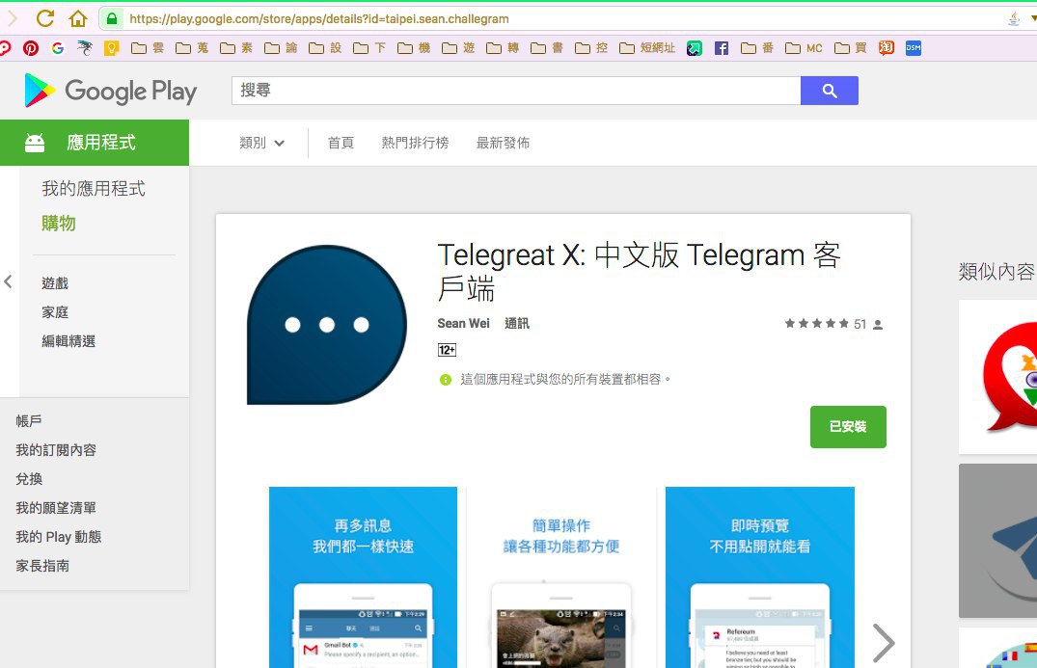The image size is (1037, 668).
Task: Open the Facebook bookmark icon
Action: coord(721,47)
